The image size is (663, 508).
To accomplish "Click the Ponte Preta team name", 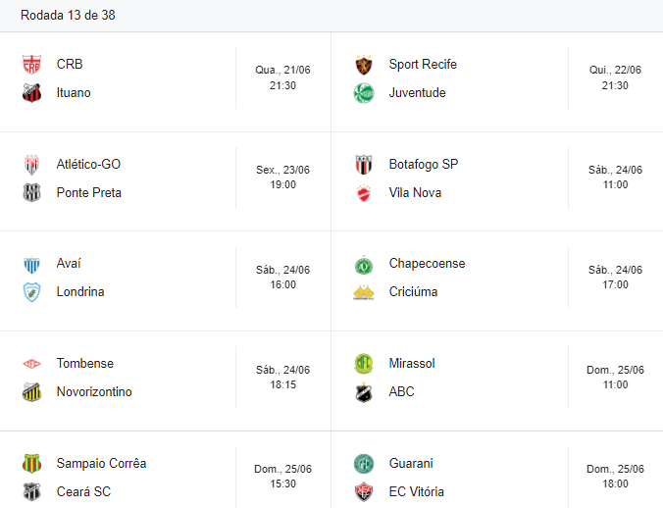I will tap(89, 193).
